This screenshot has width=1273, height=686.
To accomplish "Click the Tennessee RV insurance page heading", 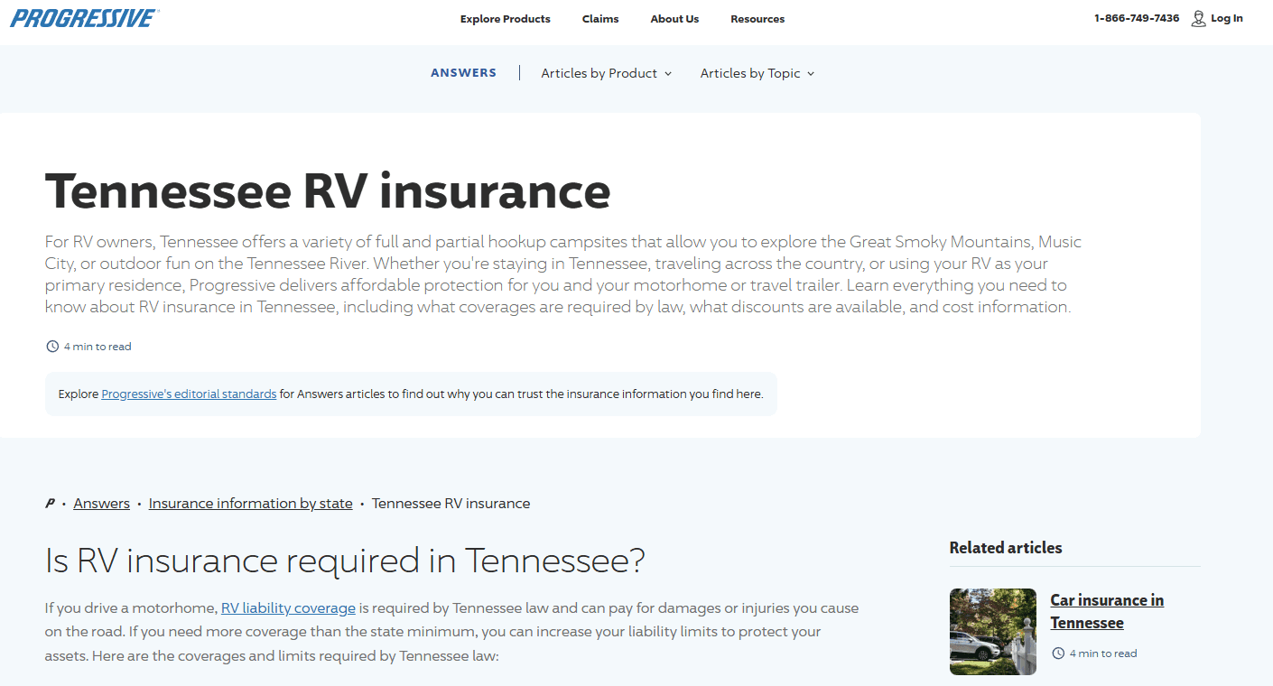I will click(328, 191).
